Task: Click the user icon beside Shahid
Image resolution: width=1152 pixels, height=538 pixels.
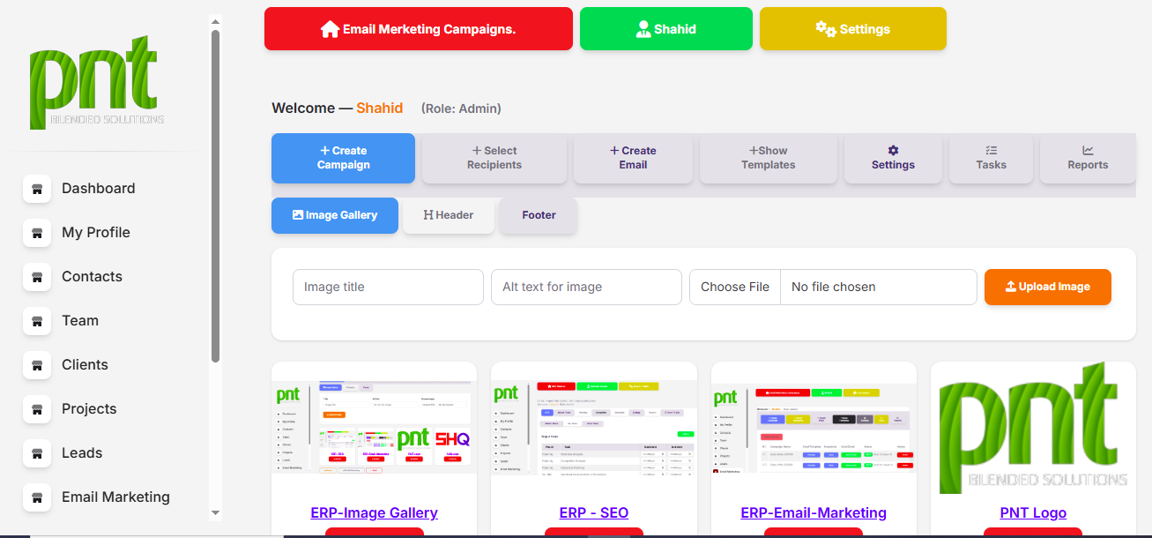Action: 643,29
